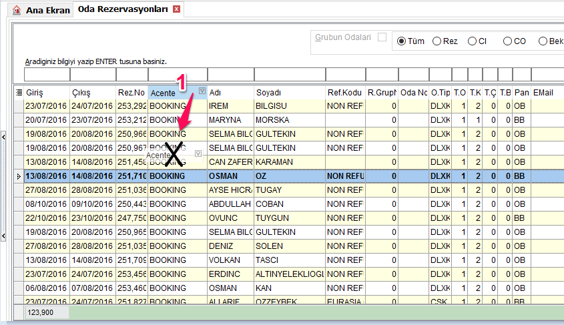Click the Ref.Kodu column header
This screenshot has width=564, height=325.
point(345,93)
